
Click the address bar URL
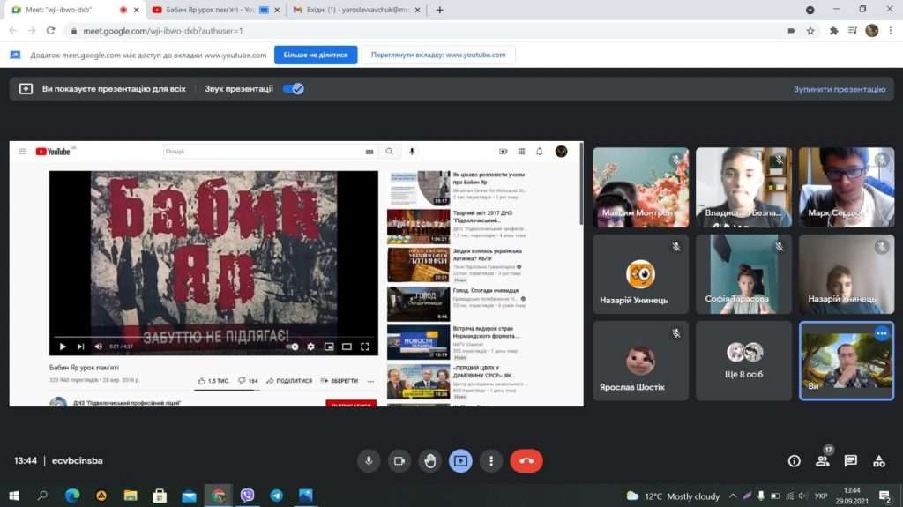tap(163, 31)
